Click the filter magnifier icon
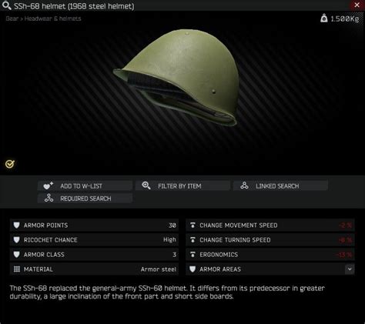This screenshot has width=365, height=324. [x=146, y=185]
